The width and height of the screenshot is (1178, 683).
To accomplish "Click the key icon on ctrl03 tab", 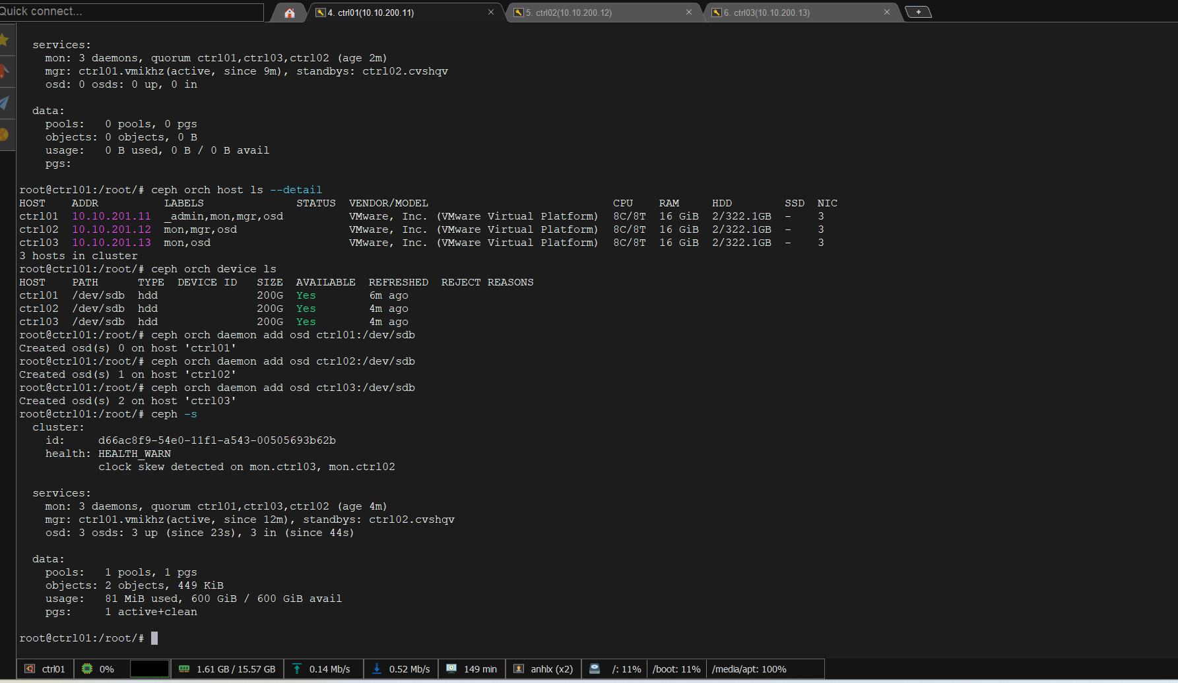I will (x=717, y=13).
